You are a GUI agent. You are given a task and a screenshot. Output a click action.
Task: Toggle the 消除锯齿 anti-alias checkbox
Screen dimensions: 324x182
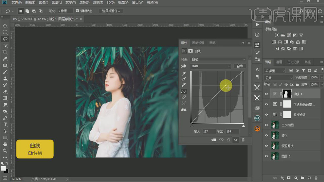[77, 11]
